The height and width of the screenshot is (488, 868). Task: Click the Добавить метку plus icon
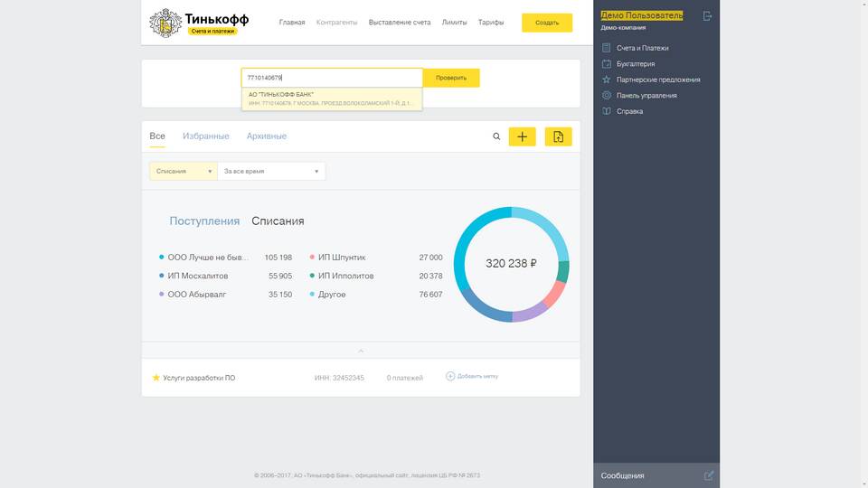coord(450,376)
